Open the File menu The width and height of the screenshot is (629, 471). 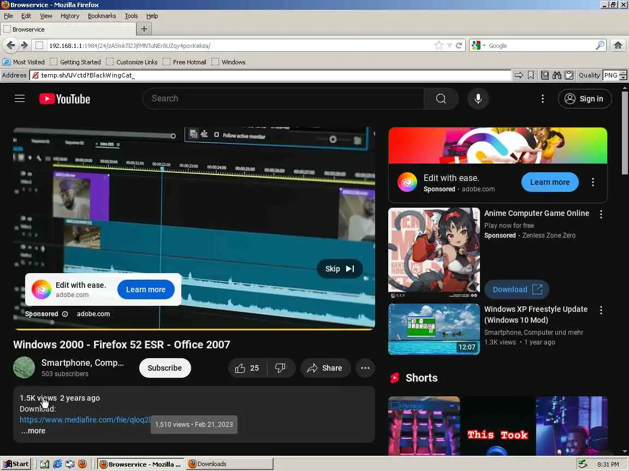pyautogui.click(x=8, y=16)
